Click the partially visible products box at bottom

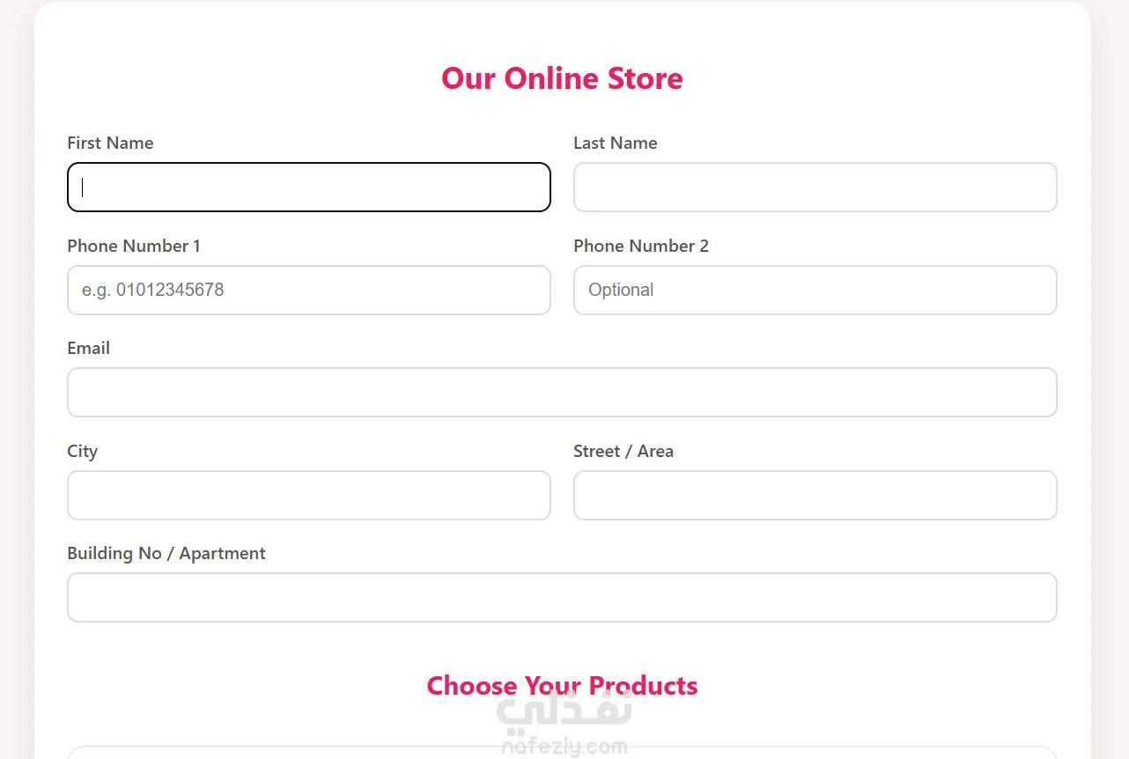[562, 753]
